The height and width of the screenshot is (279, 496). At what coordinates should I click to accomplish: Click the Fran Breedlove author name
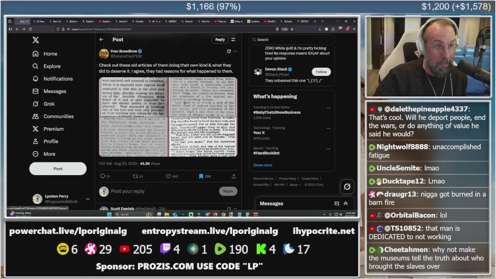coord(124,51)
